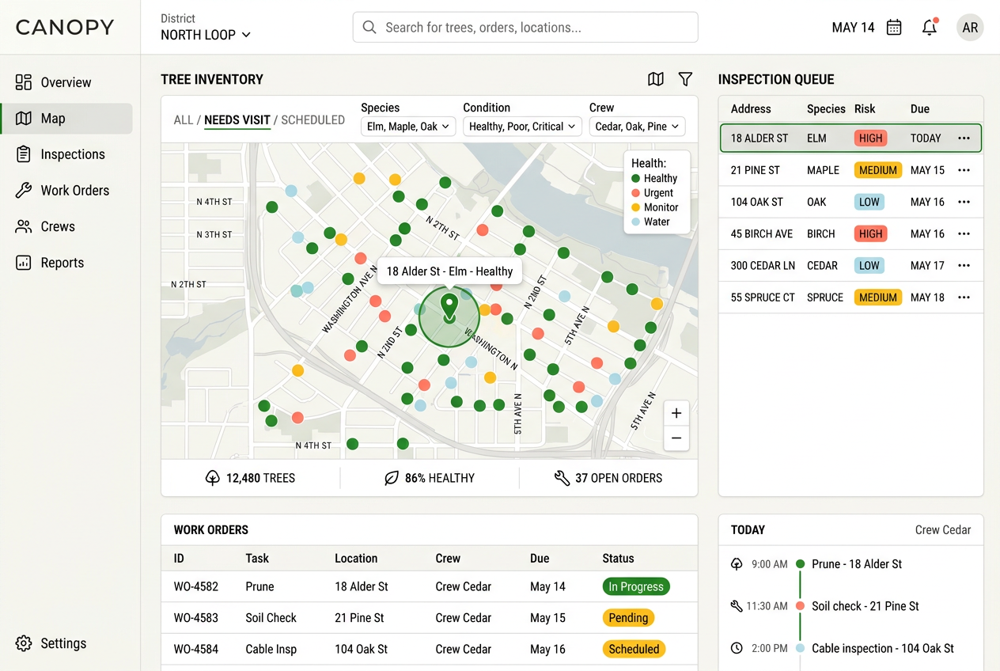Click work order WO-4583 ID

click(x=196, y=618)
